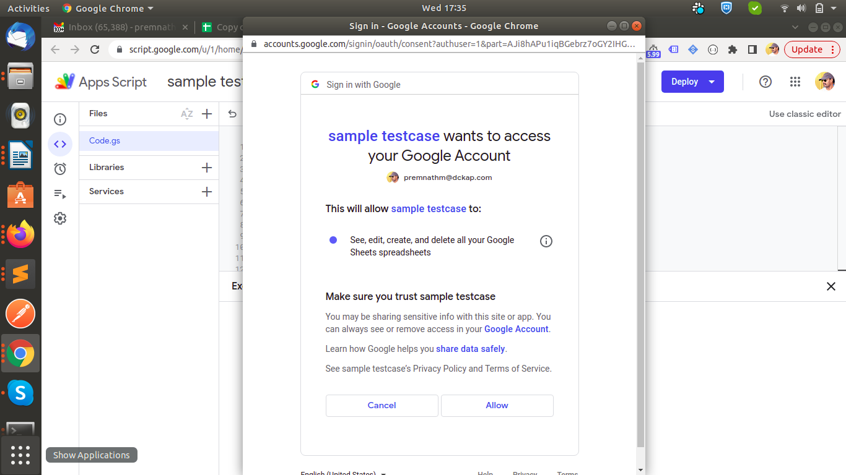Add a library with the Libraries plus icon
The height and width of the screenshot is (475, 846).
[x=207, y=168]
